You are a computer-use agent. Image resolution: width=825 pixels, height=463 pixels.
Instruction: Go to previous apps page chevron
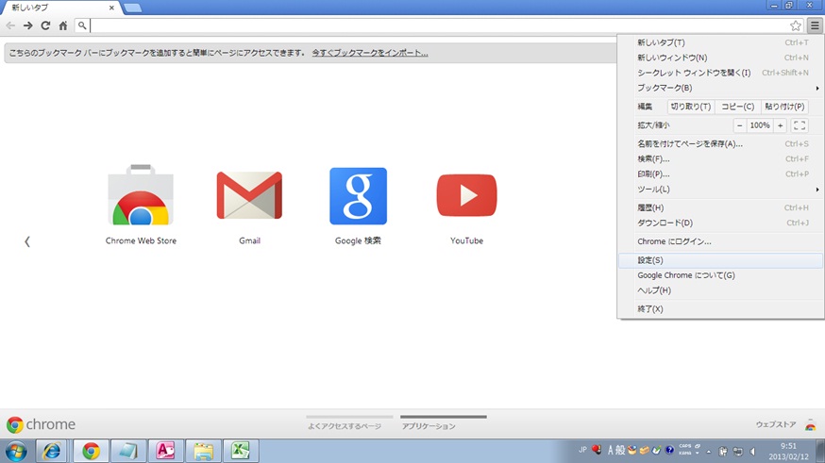[27, 241]
